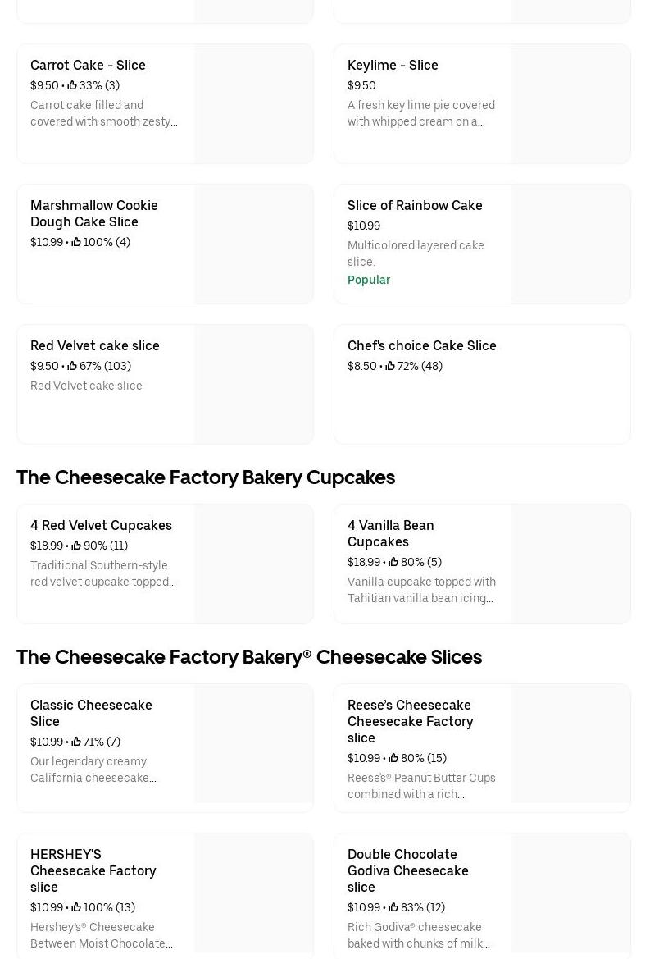Click thumbs-up icon on Marshmallow Cookie Dough Slice
The height and width of the screenshot is (959, 659).
[76, 242]
